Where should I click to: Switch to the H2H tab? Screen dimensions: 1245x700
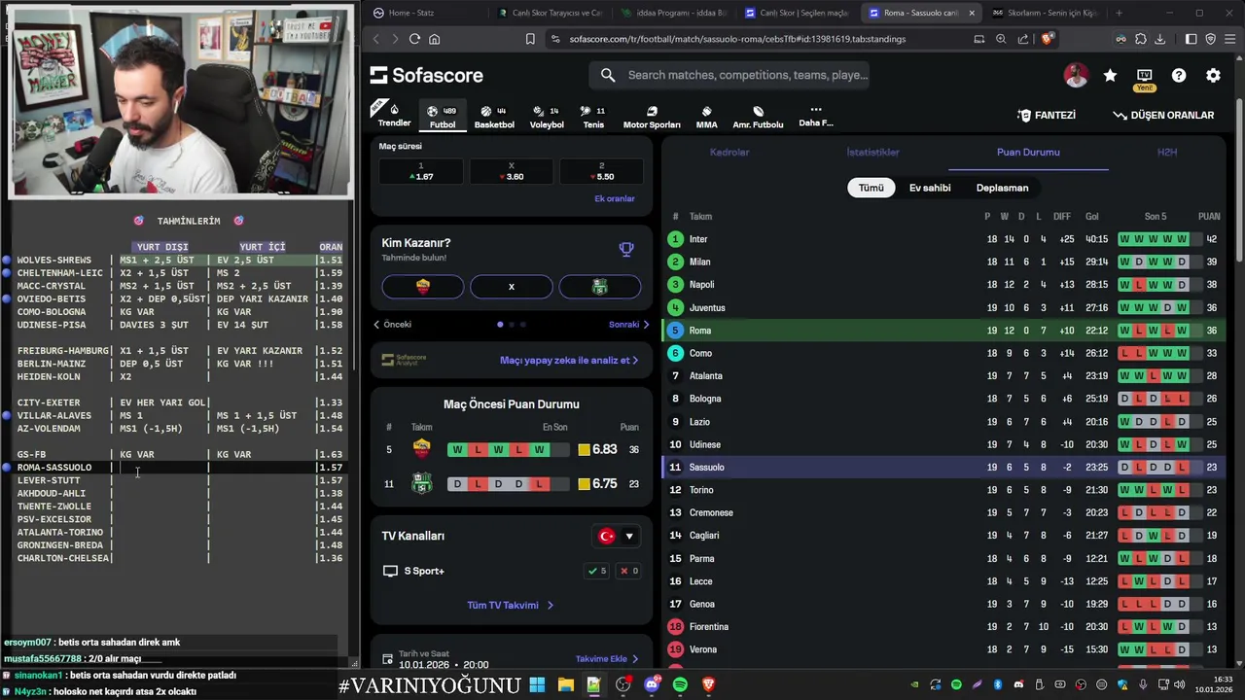click(1167, 153)
